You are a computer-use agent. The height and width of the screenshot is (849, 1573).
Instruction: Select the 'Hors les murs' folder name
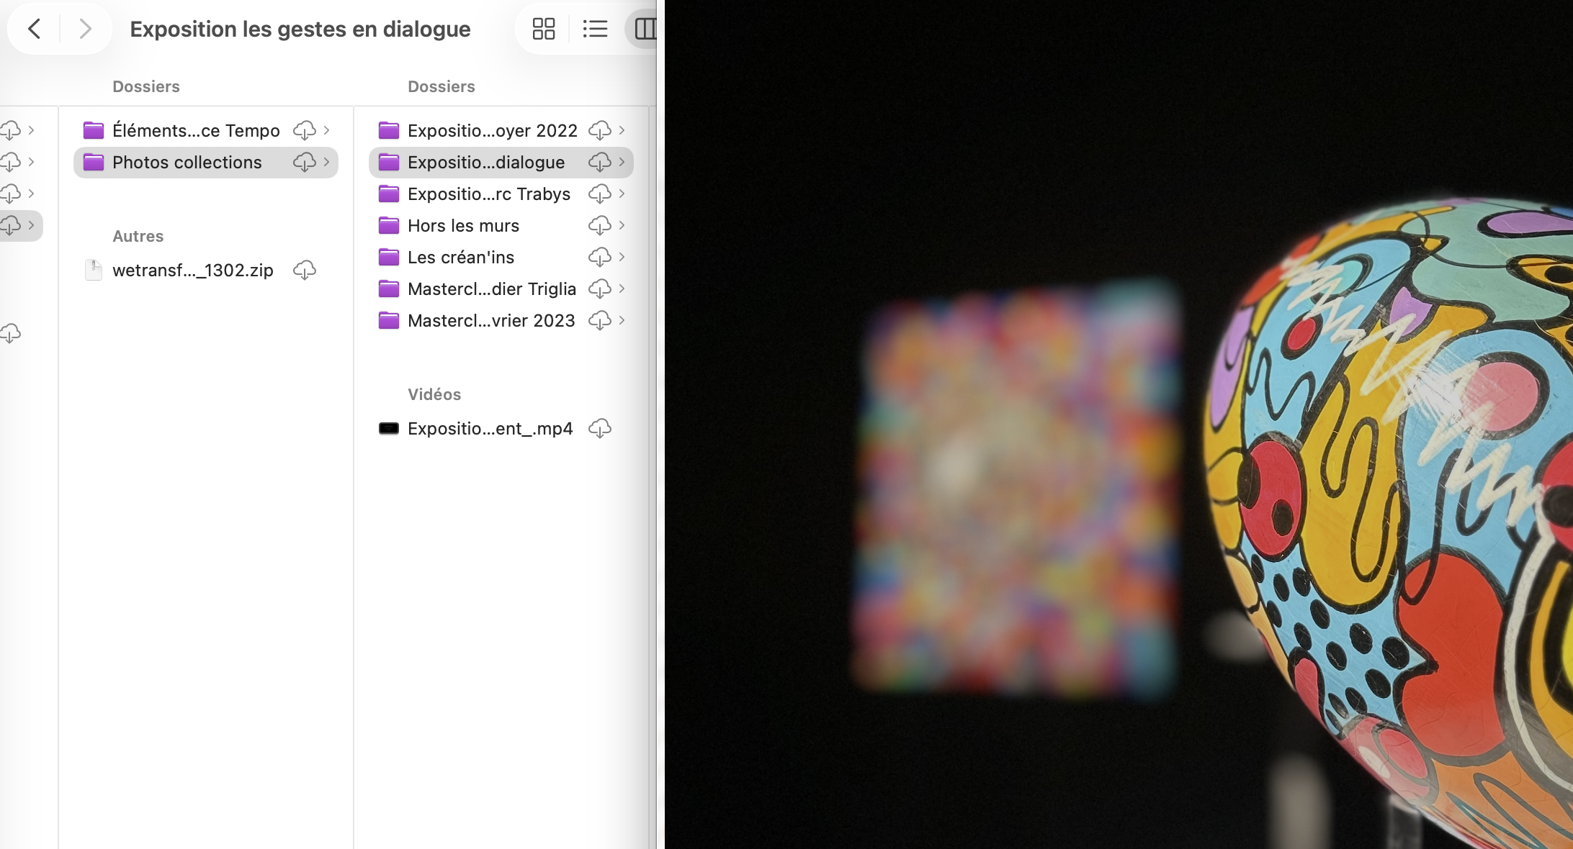pyautogui.click(x=463, y=225)
